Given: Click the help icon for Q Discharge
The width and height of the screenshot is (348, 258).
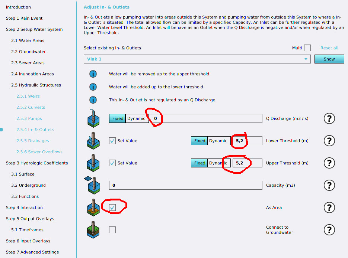Looking at the screenshot, I should pyautogui.click(x=329, y=118).
